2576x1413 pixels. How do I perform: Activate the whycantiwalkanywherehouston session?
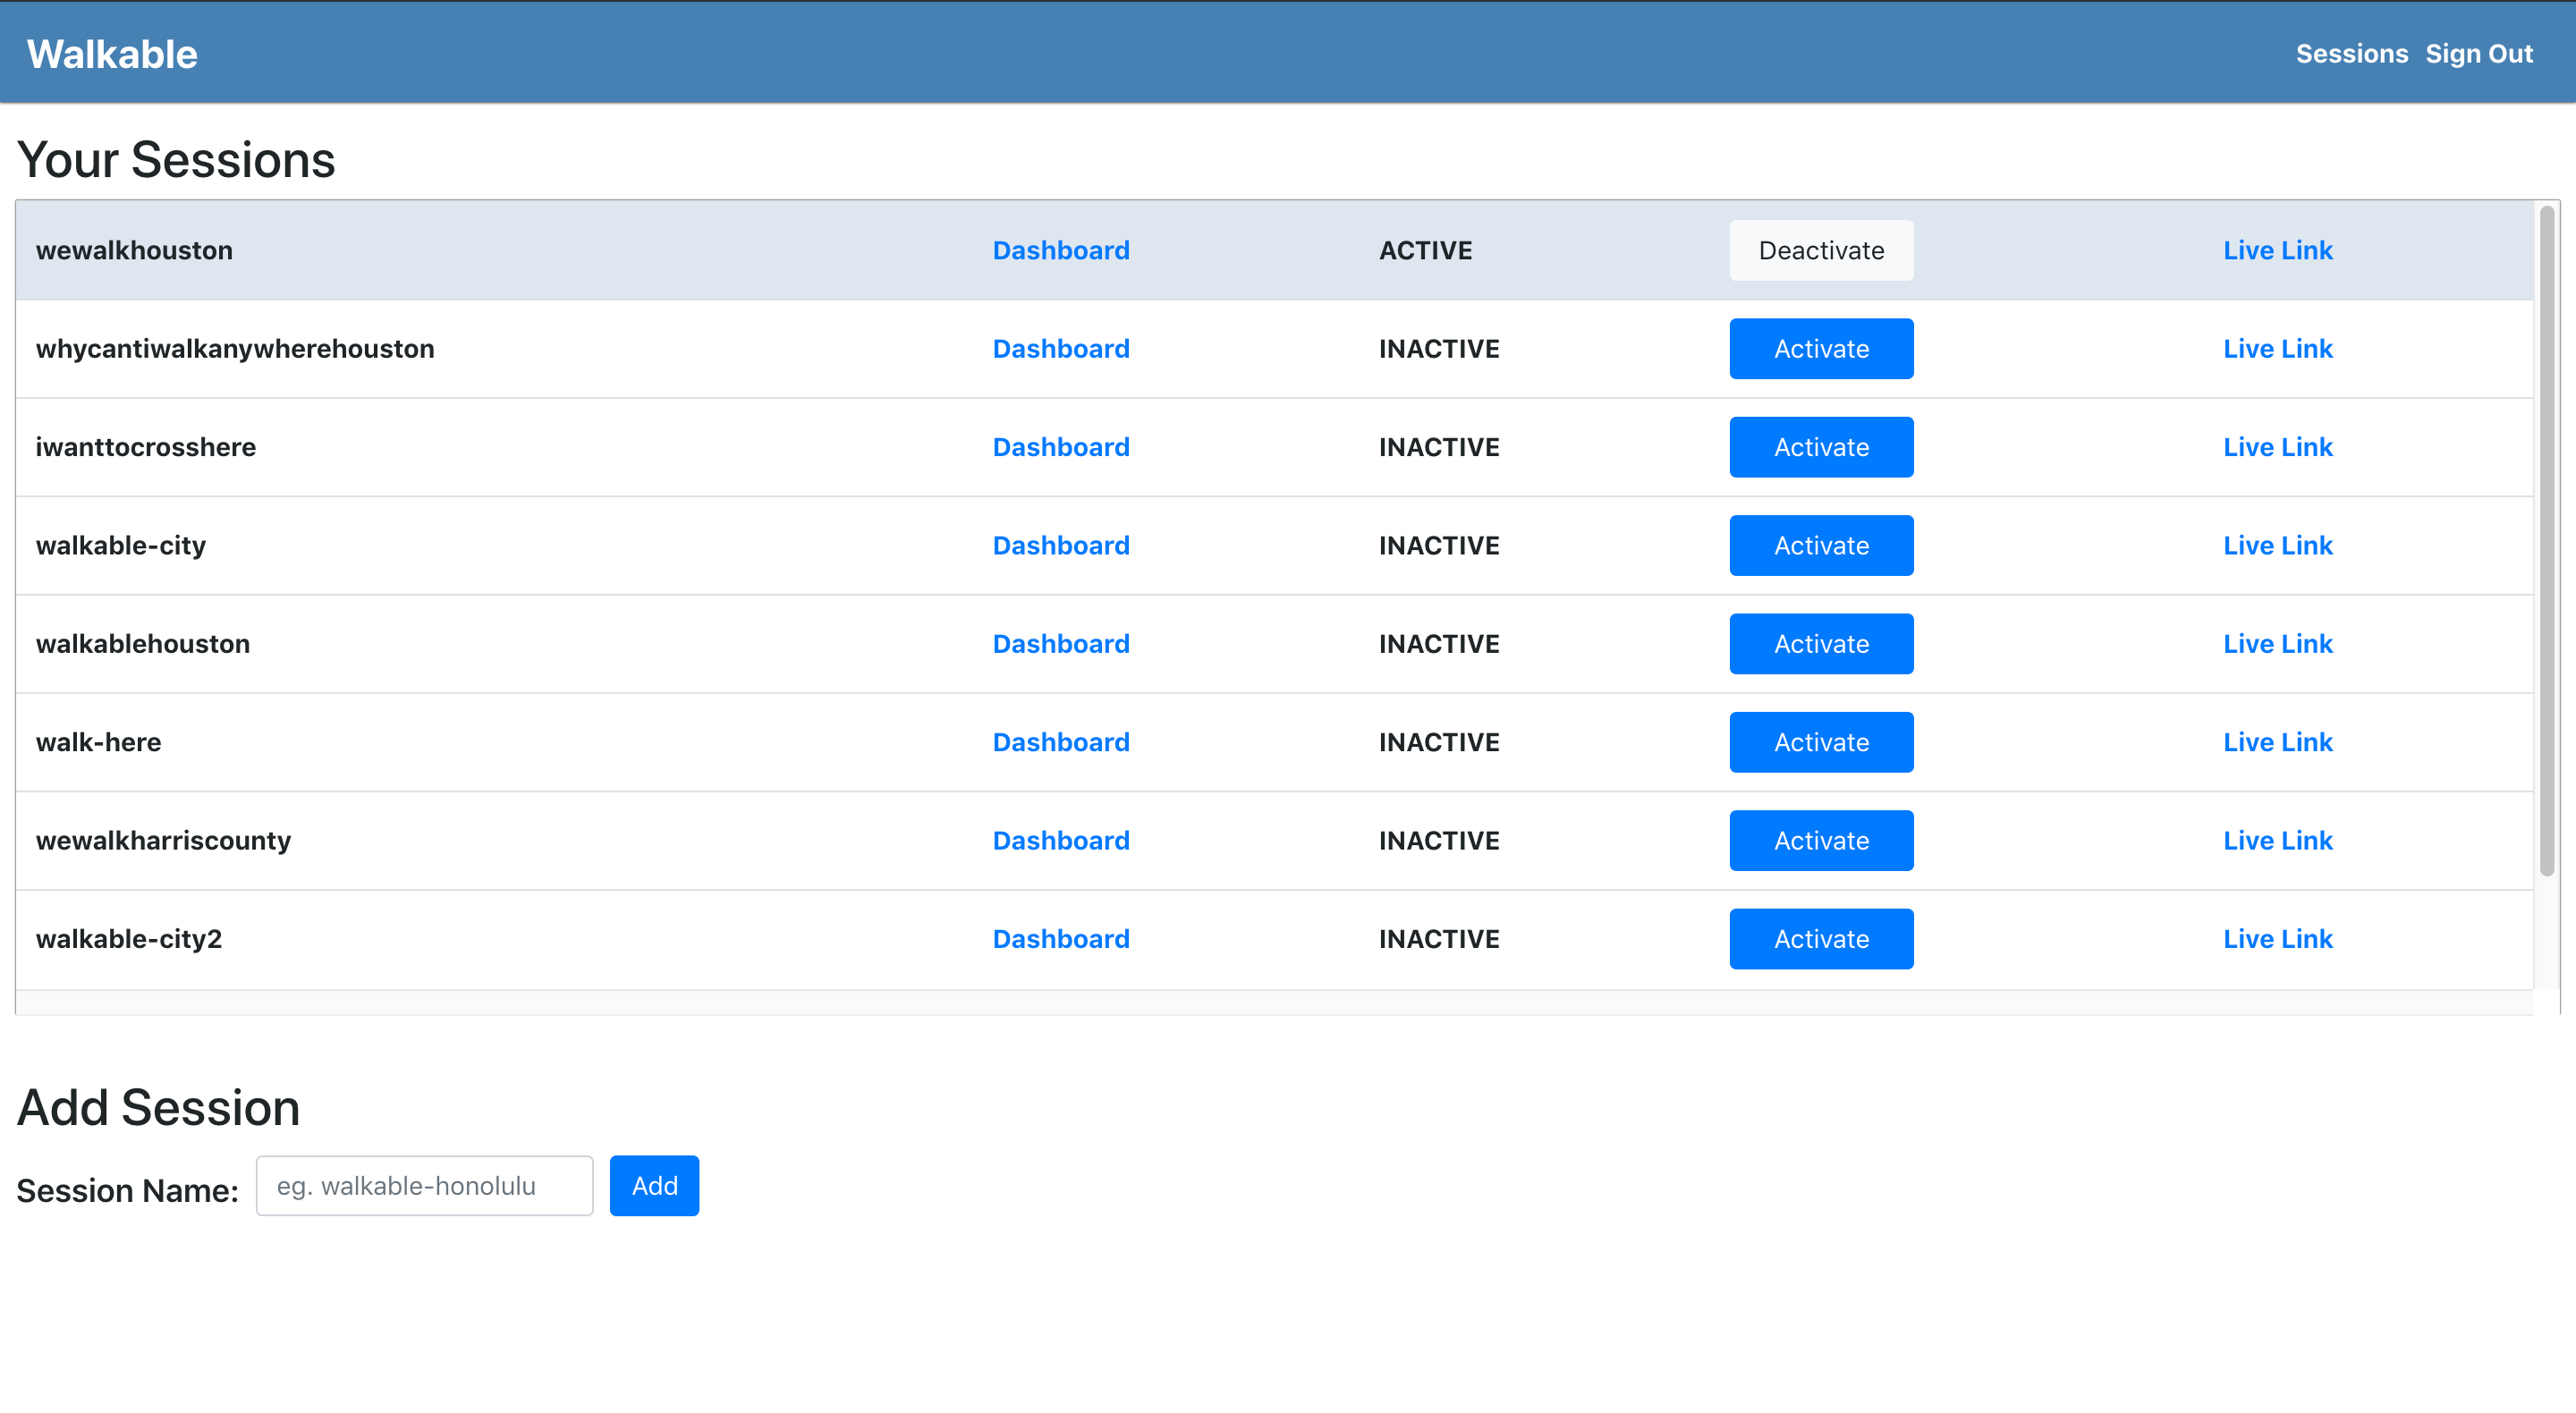coord(1820,349)
